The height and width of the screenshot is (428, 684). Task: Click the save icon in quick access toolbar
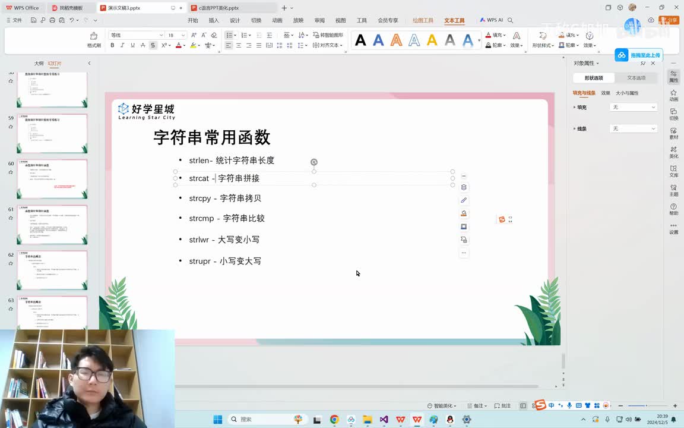33,20
